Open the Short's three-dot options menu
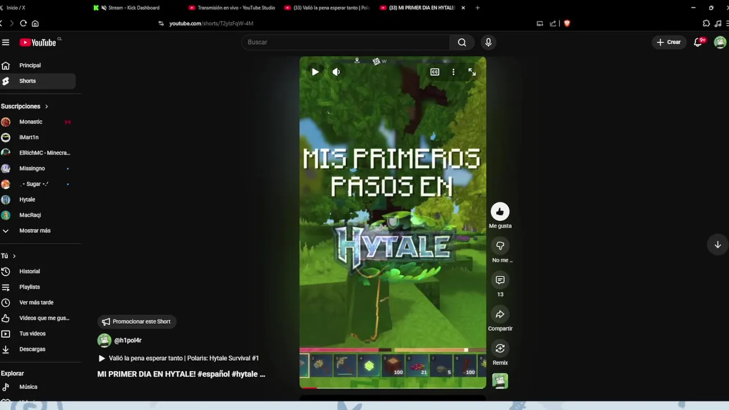 coord(453,72)
